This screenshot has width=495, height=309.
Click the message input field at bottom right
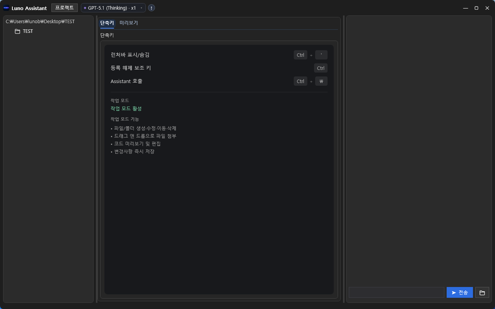point(396,292)
